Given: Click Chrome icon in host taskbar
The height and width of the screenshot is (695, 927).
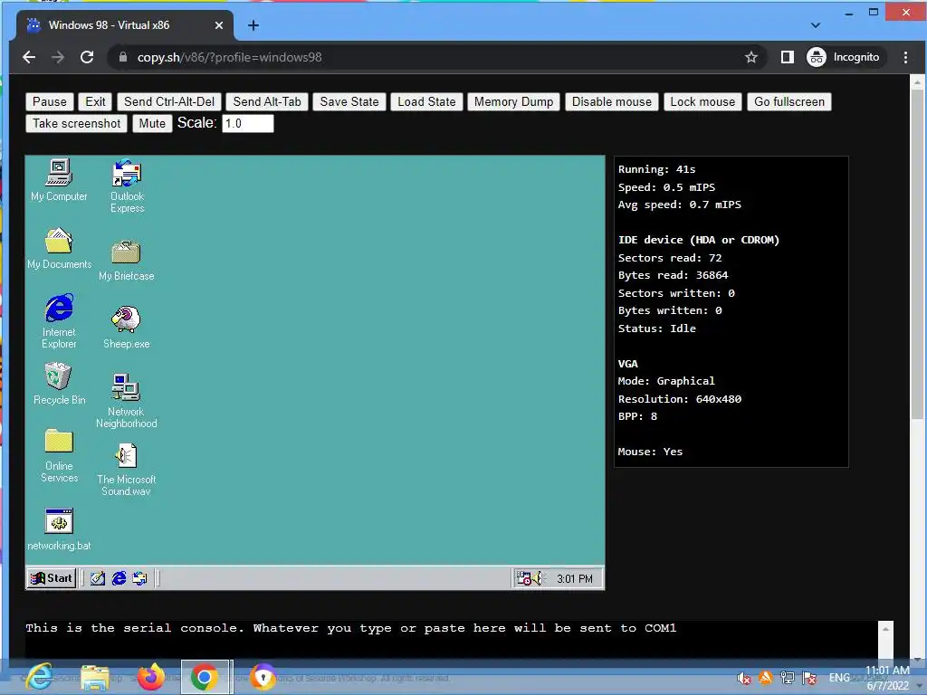Looking at the screenshot, I should tap(205, 677).
